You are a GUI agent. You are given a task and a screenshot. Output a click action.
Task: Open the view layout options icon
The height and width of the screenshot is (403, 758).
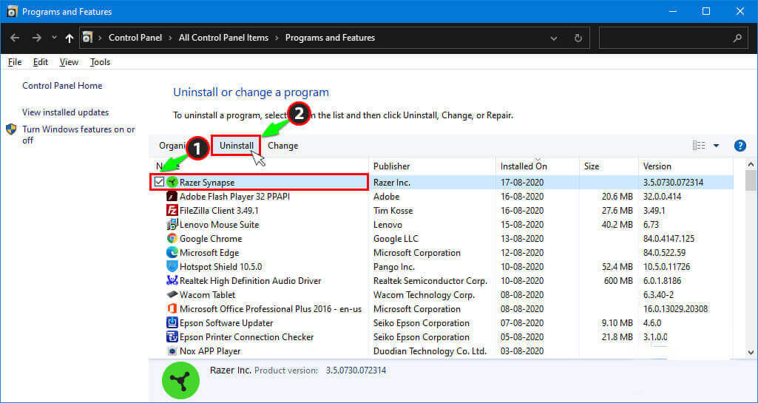[x=699, y=146]
